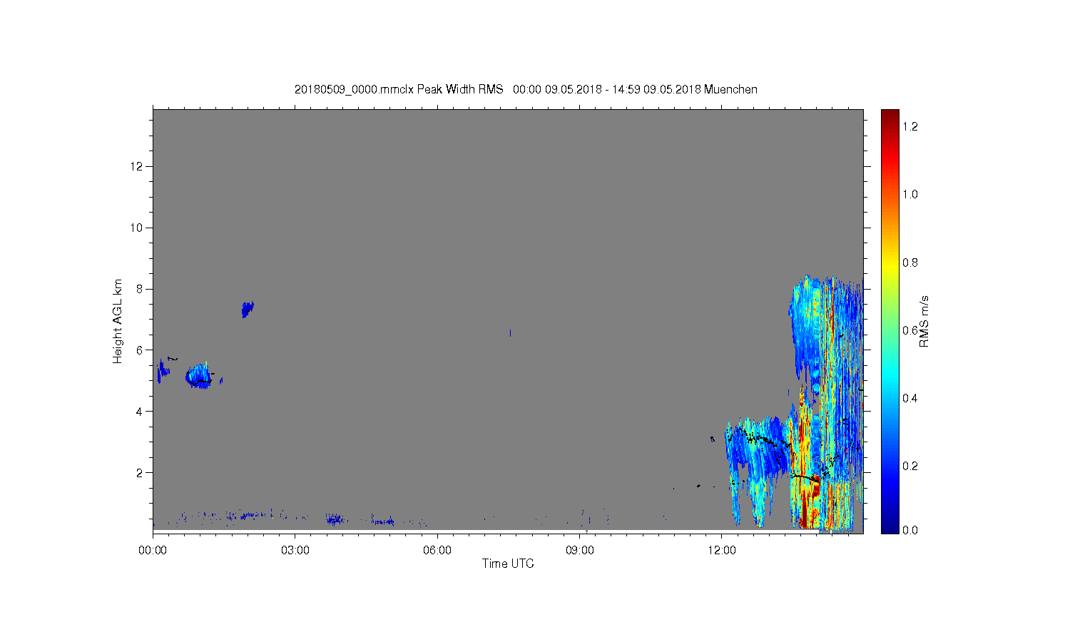
Task: Click the height tick label 2
Action: tap(140, 472)
